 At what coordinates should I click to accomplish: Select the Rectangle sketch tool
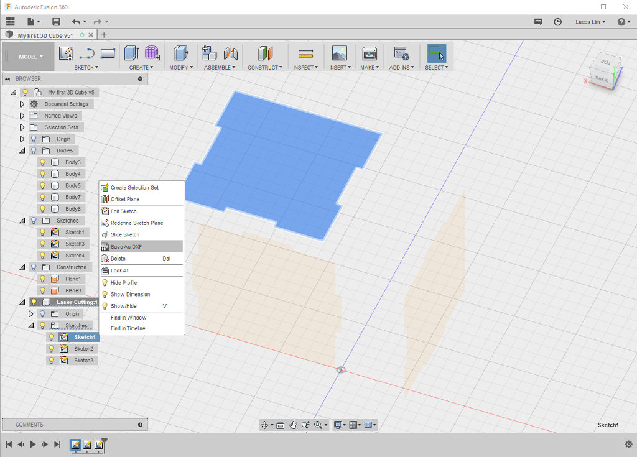[x=108, y=53]
